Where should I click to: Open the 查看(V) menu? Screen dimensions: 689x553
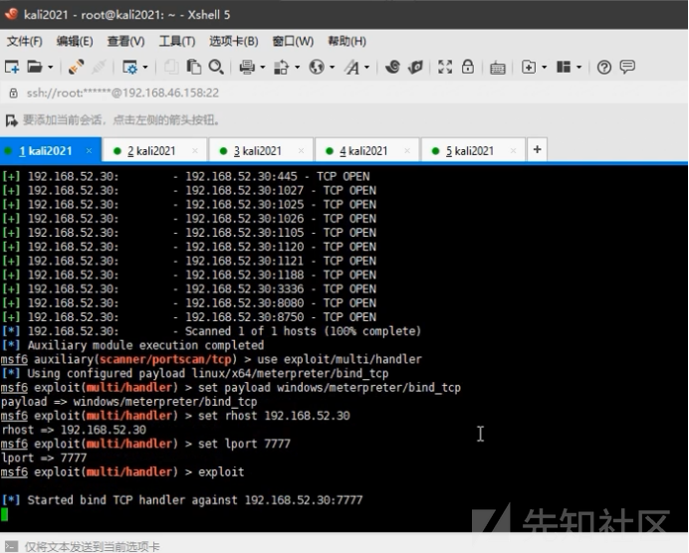pos(125,41)
